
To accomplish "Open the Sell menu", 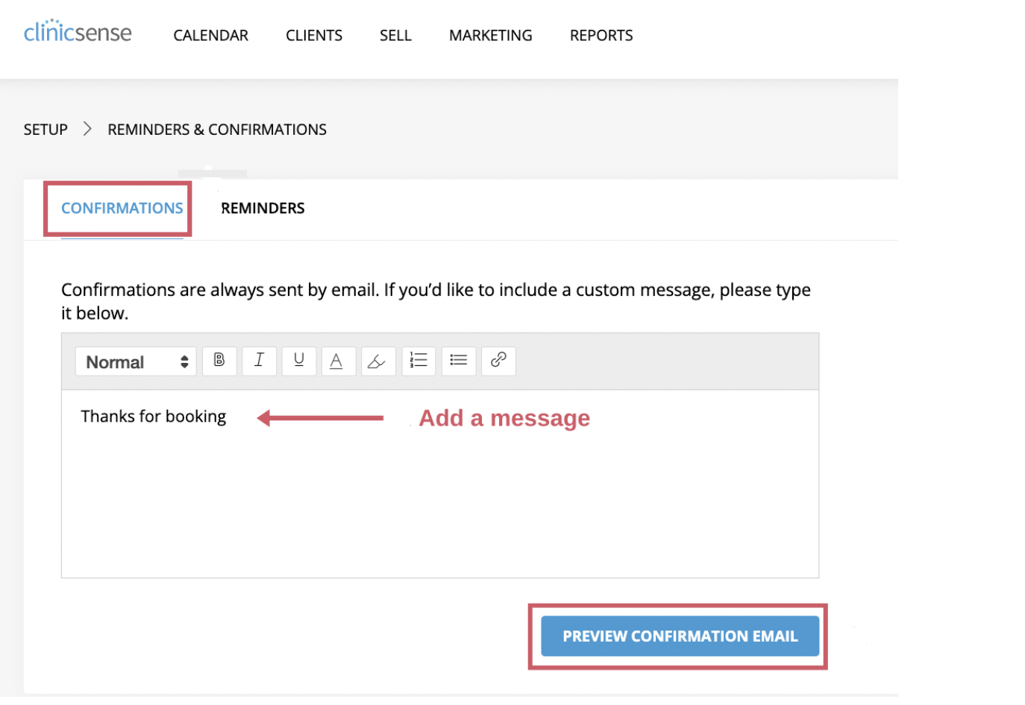I will coord(395,35).
